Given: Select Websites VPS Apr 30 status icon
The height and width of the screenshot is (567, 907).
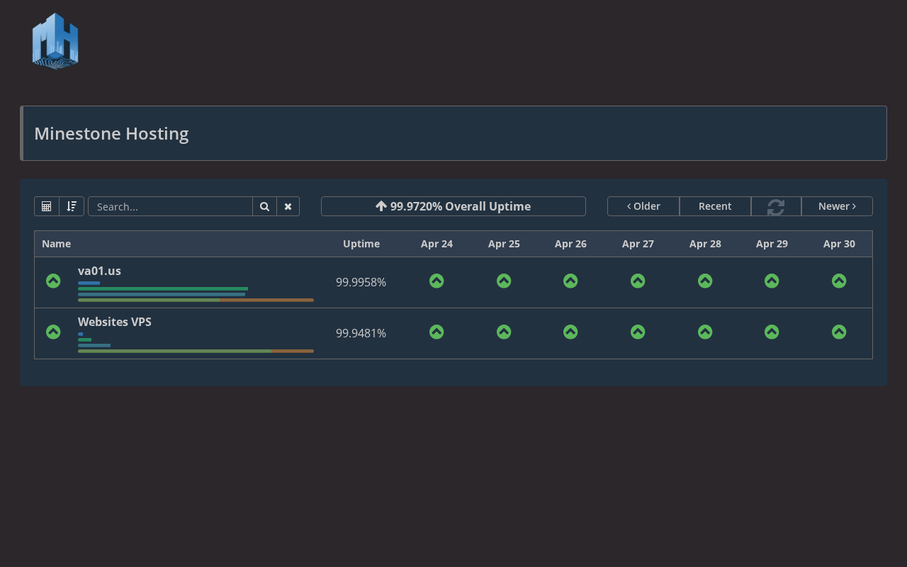Looking at the screenshot, I should tap(839, 332).
